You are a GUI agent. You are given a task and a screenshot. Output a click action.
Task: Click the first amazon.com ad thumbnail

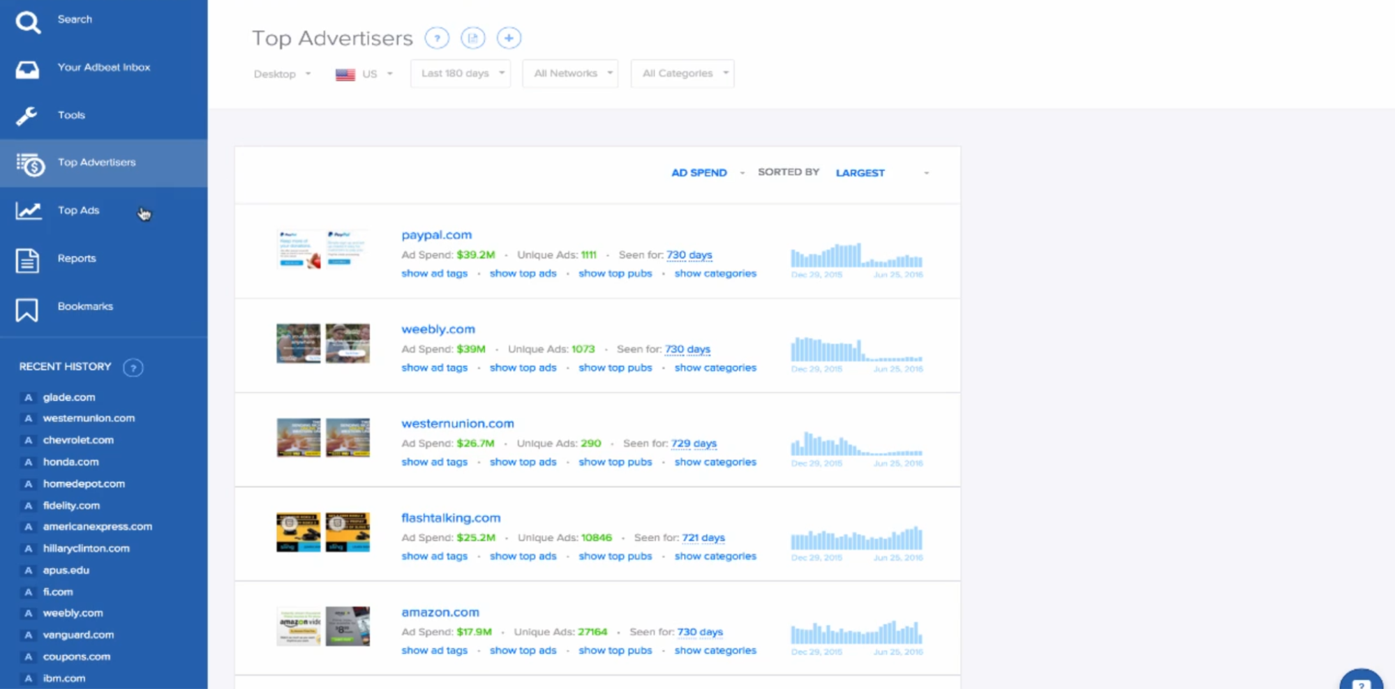[x=299, y=626]
